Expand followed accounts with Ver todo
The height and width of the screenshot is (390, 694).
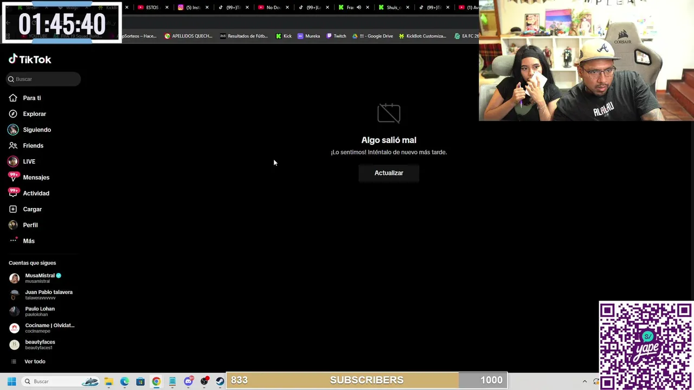(x=35, y=361)
